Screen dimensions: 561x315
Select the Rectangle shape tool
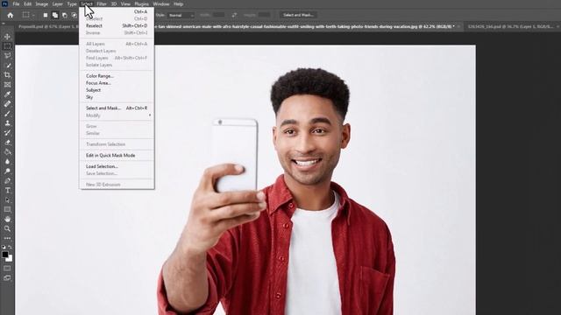coord(7,210)
